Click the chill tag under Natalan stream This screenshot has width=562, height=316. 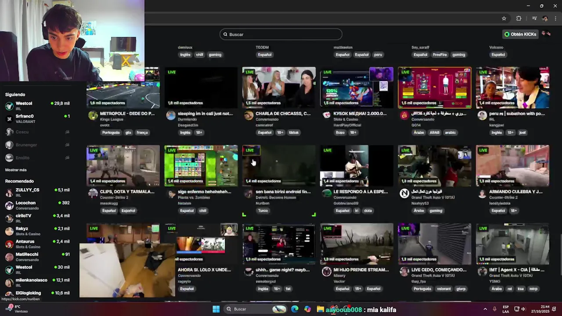203,211
